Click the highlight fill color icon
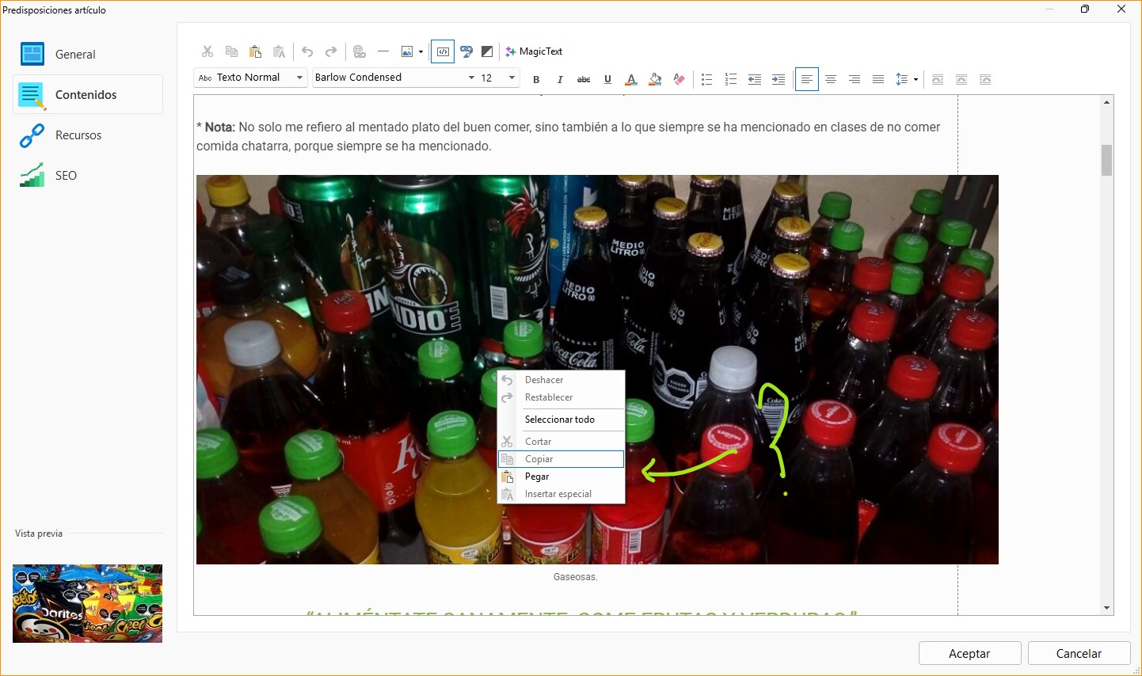Viewport: 1142px width, 676px height. pos(655,79)
